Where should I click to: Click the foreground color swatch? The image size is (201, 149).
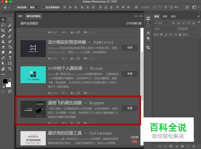click(x=5, y=81)
